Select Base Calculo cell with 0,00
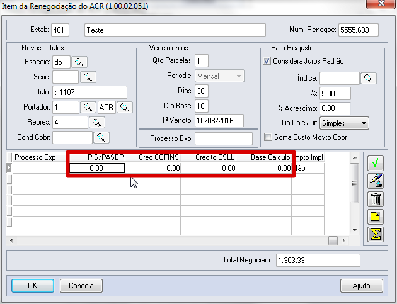Image resolution: width=397 pixels, height=304 pixels. (264, 168)
